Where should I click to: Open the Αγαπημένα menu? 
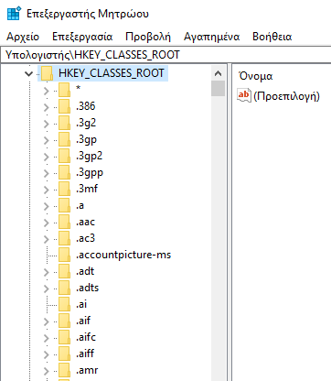pyautogui.click(x=211, y=37)
